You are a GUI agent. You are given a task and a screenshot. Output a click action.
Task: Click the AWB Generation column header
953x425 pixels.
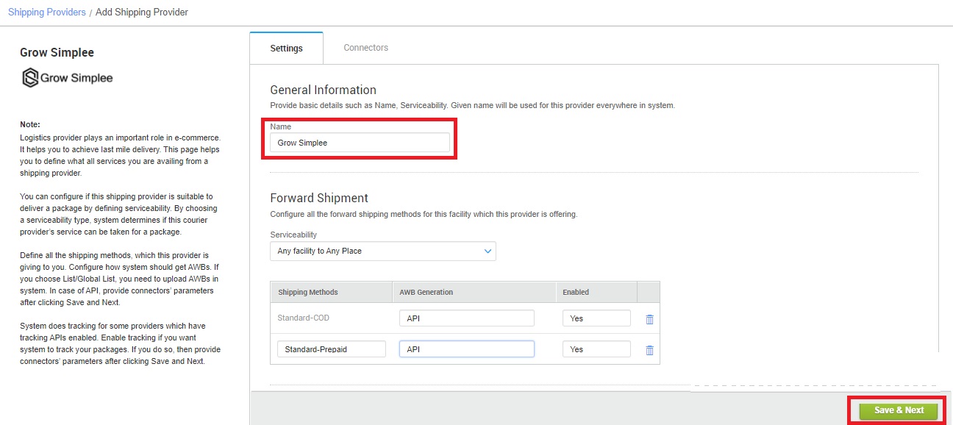pyautogui.click(x=426, y=292)
